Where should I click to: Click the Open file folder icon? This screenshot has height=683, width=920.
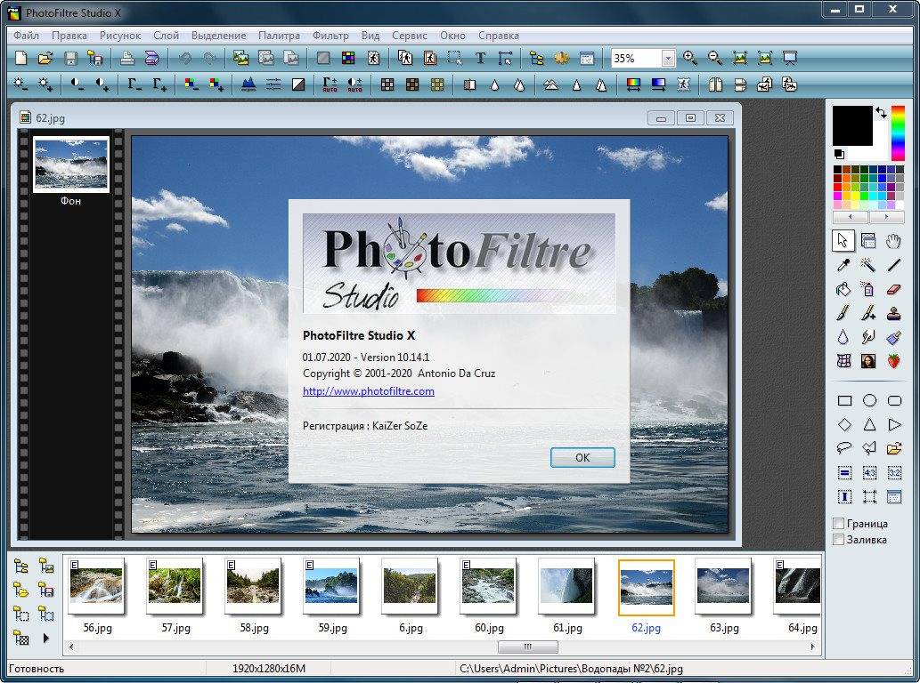click(x=45, y=58)
